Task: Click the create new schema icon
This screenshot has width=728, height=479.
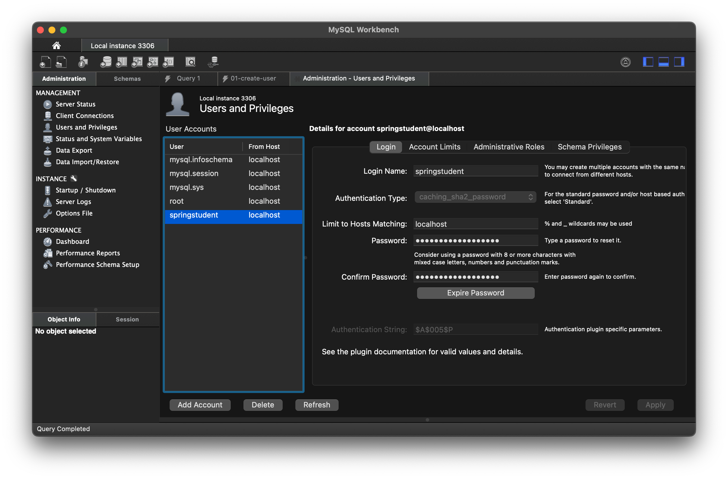Action: coord(106,62)
